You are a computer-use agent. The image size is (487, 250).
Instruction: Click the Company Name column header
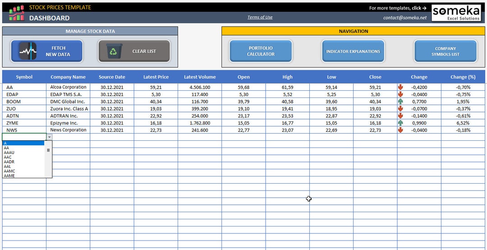click(x=68, y=77)
